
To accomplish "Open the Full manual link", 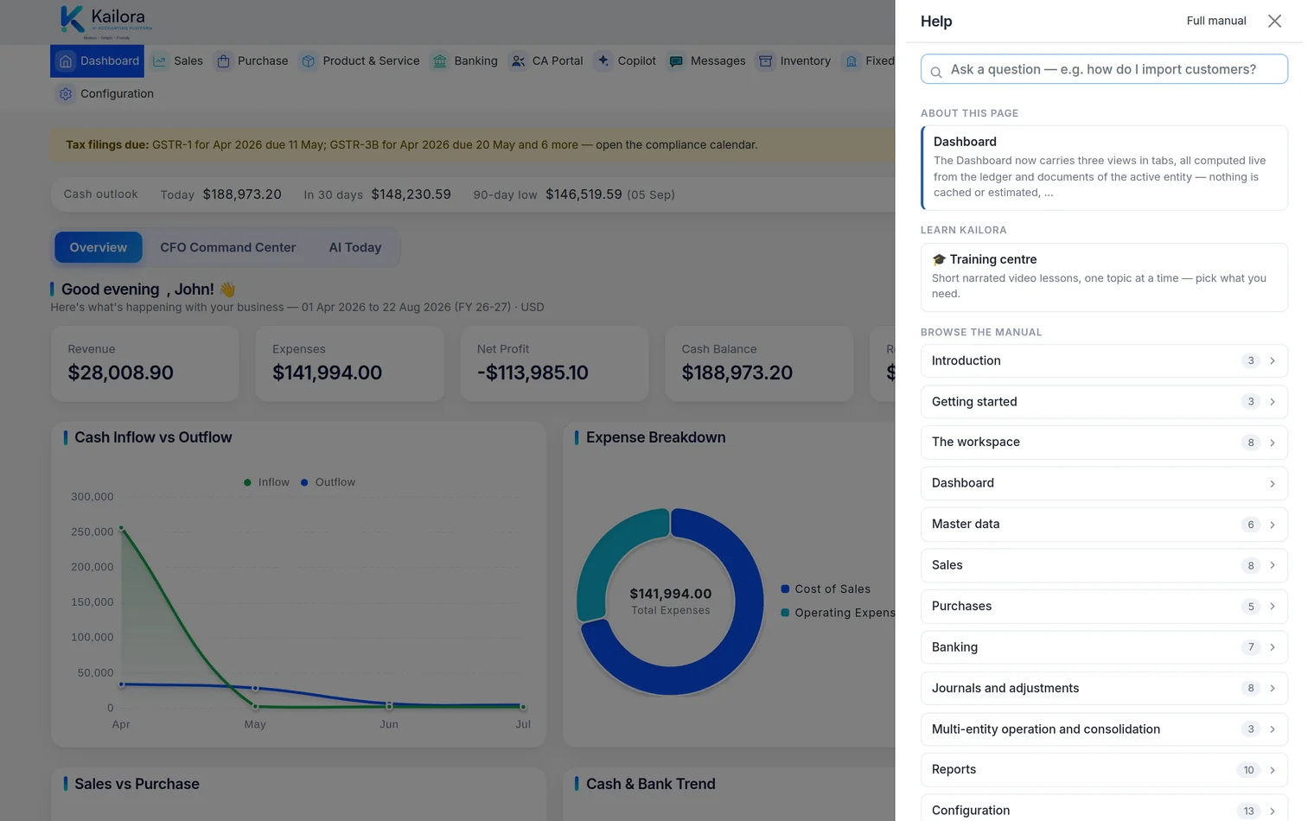I will click(x=1215, y=21).
